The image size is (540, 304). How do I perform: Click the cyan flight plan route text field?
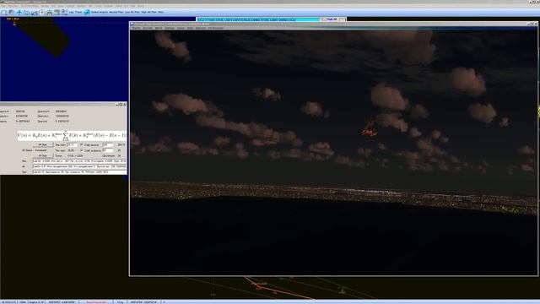[258, 19]
